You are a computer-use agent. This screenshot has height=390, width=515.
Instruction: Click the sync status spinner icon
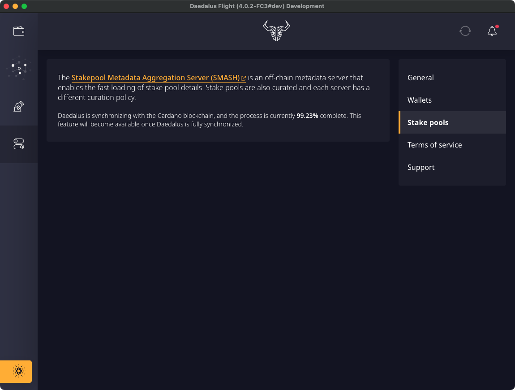465,31
